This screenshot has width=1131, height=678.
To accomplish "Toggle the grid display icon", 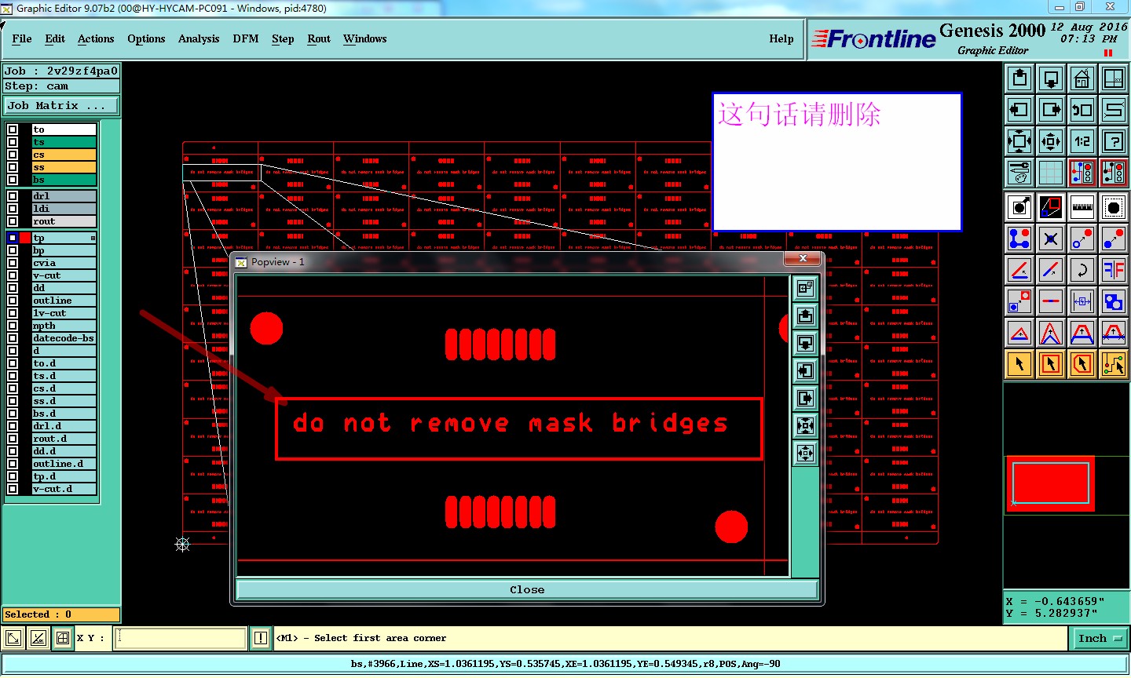I will pyautogui.click(x=1051, y=173).
